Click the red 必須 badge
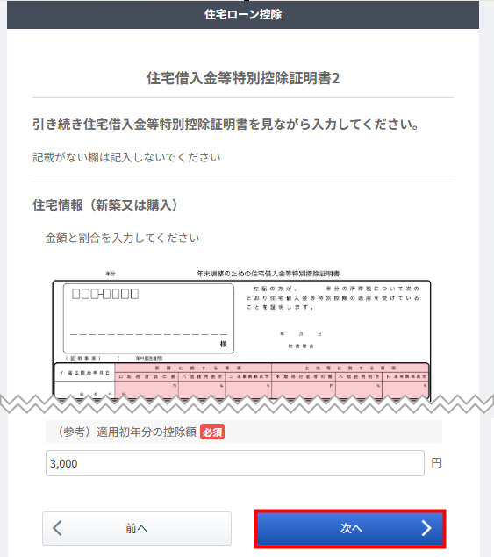The width and height of the screenshot is (494, 557). 212,432
